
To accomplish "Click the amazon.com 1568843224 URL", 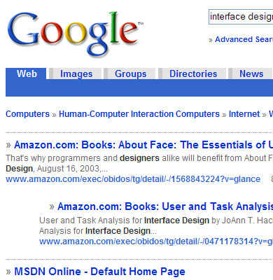I will coord(133,179).
